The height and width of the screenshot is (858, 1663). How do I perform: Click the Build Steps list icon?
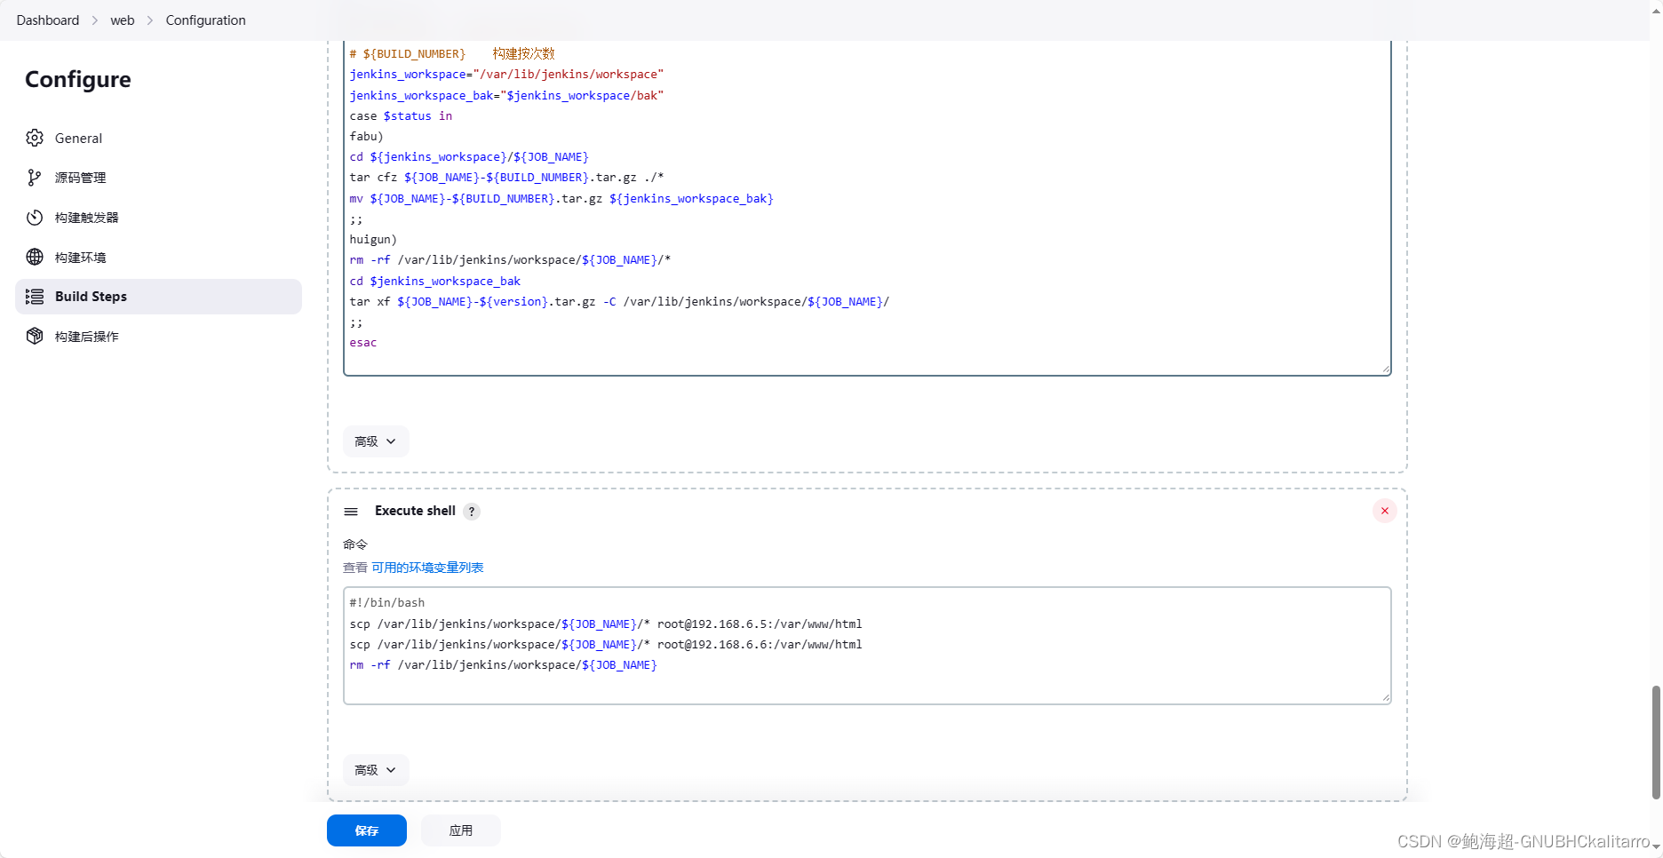(35, 297)
